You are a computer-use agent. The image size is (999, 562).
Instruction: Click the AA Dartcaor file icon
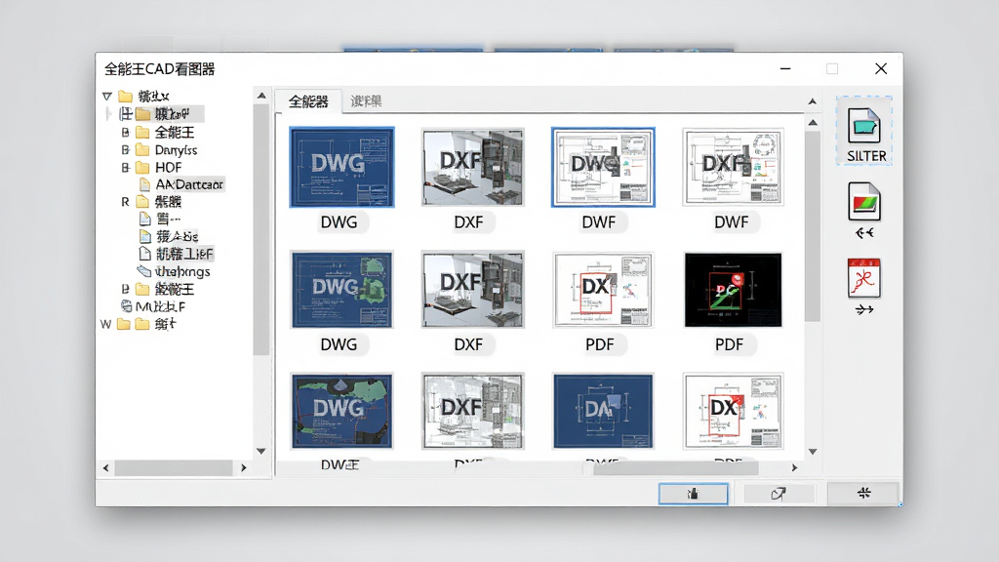tap(145, 184)
